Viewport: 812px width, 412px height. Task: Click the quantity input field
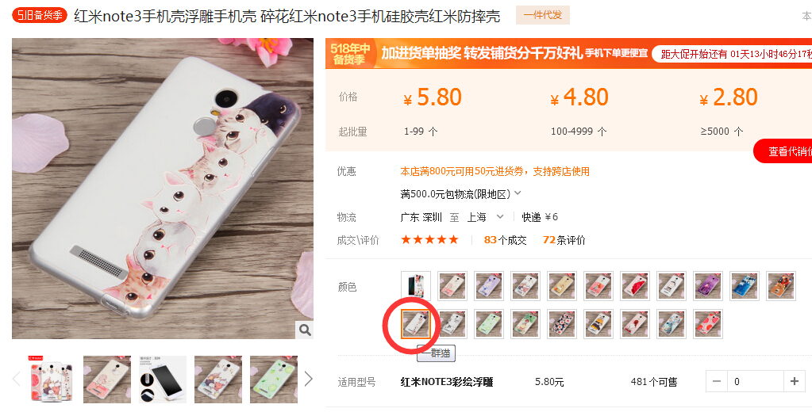(755, 382)
